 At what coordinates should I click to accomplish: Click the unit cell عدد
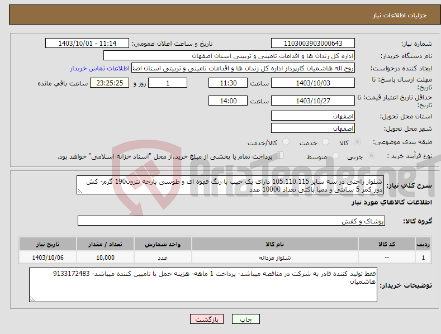click(x=163, y=257)
